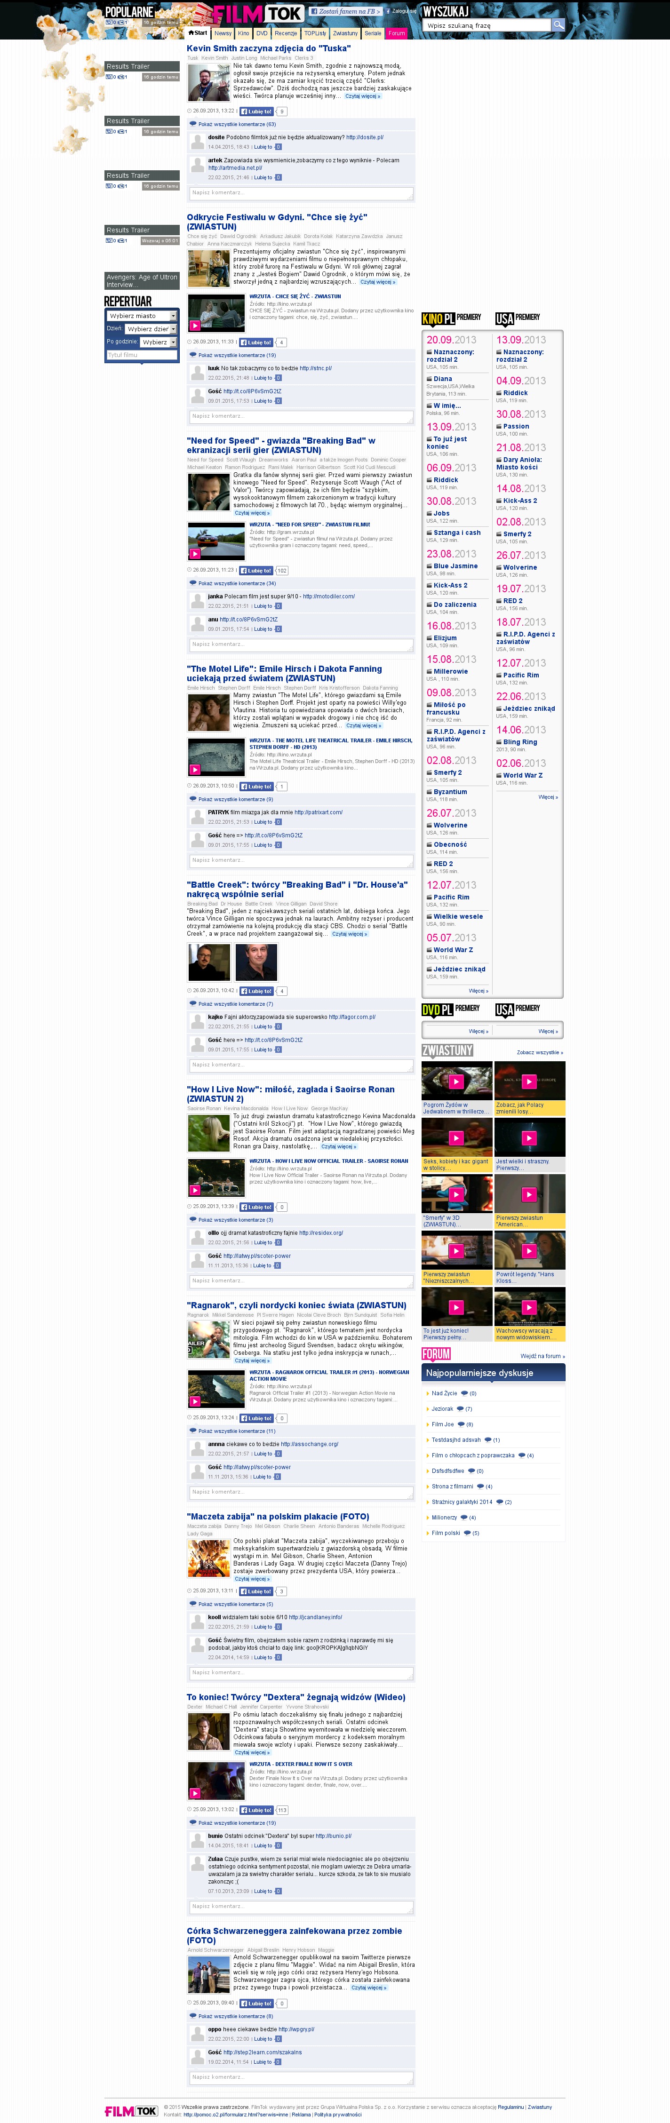Click the FilmTok logo in header

coord(256,14)
